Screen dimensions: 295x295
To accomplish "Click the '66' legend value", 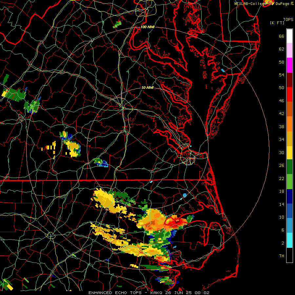I will [x=282, y=36].
